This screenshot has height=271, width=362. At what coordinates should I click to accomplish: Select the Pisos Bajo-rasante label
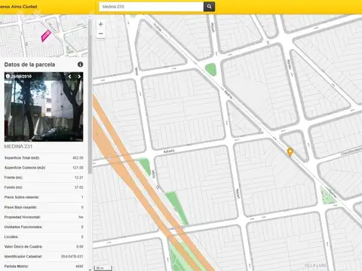(x=20, y=207)
